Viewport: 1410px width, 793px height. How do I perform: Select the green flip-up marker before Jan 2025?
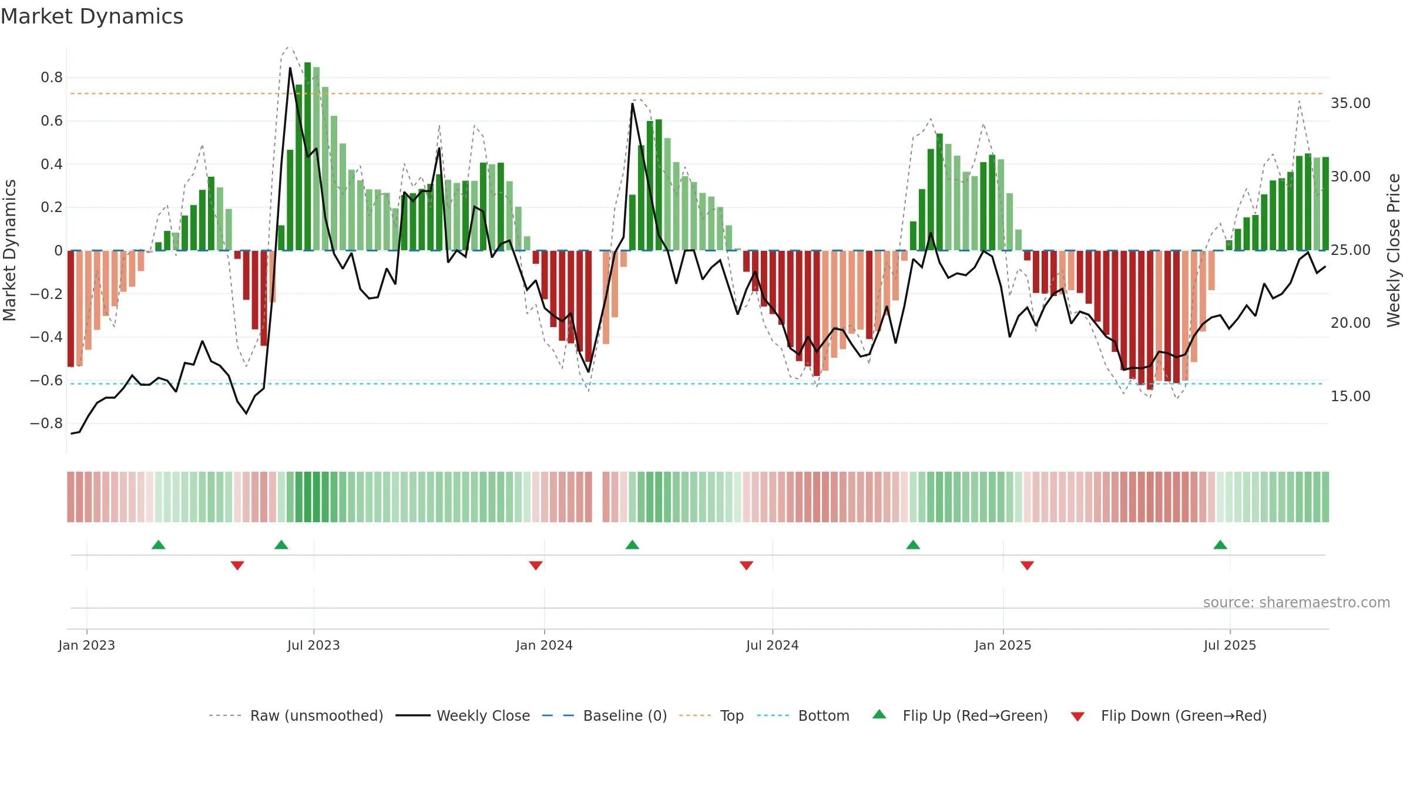[913, 545]
